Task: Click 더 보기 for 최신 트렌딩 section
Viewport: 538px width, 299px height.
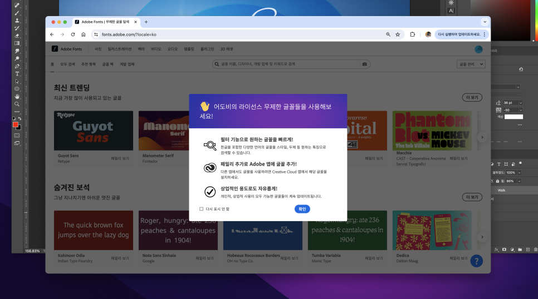Action: [472, 97]
